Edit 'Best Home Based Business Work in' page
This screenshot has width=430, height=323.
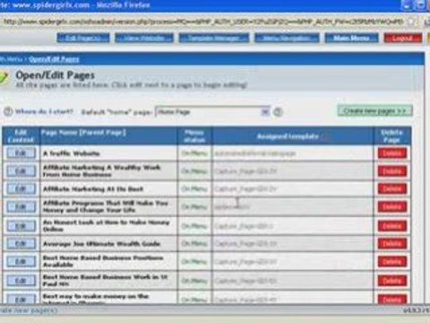(21, 281)
